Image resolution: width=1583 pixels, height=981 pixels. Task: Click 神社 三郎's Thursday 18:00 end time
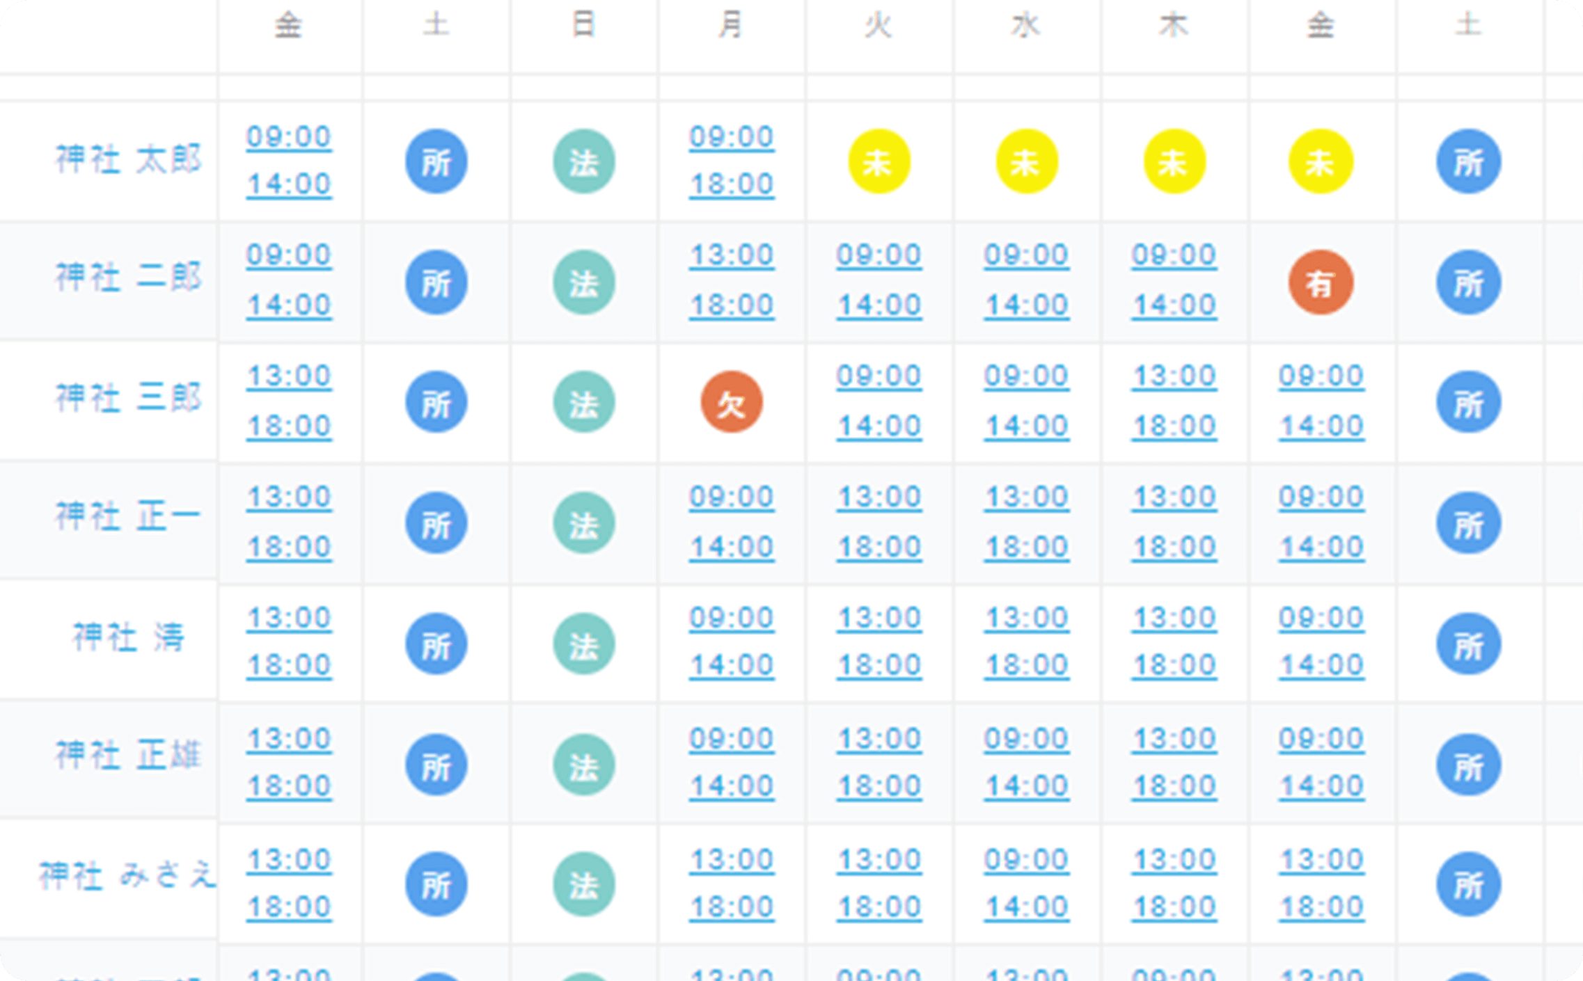click(x=1174, y=426)
